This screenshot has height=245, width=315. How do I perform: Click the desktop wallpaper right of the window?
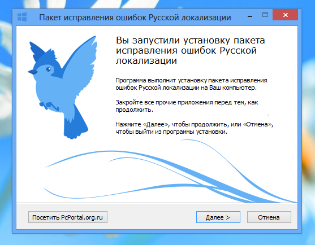[308, 120]
